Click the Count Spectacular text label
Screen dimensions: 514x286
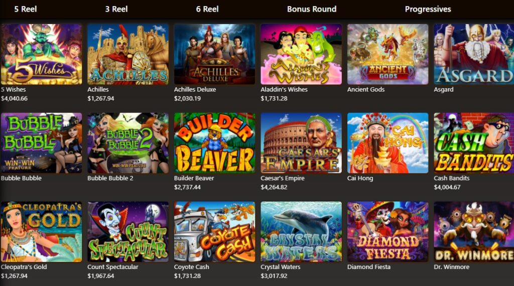pos(113,266)
